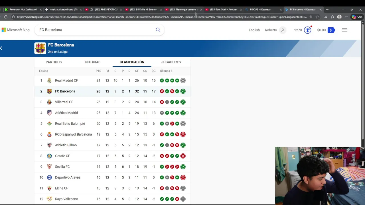Click the Rayo Vallecano crest icon
The width and height of the screenshot is (365, 205).
click(x=49, y=199)
